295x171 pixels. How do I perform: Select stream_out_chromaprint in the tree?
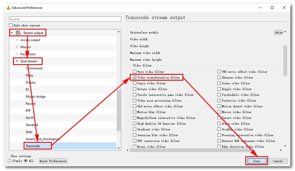(43, 139)
